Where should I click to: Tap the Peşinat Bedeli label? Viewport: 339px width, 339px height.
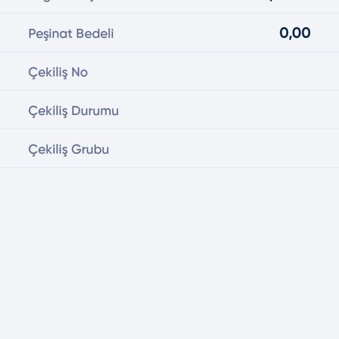(71, 34)
